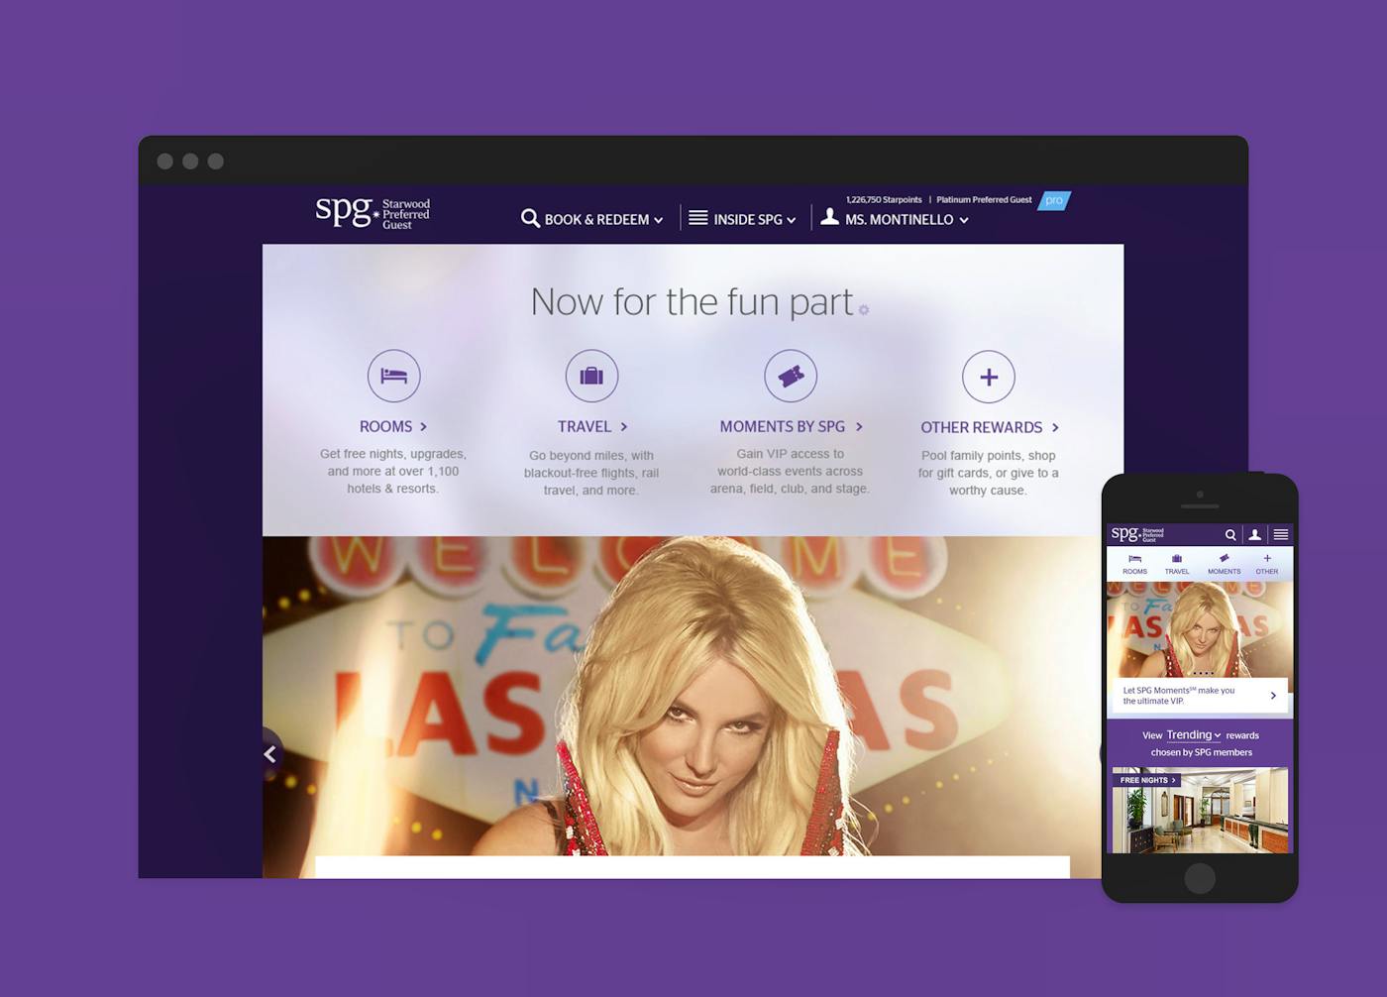Screen dimensions: 1387x997
Task: Open the Ms. Montinello account dropdown
Action: (895, 219)
